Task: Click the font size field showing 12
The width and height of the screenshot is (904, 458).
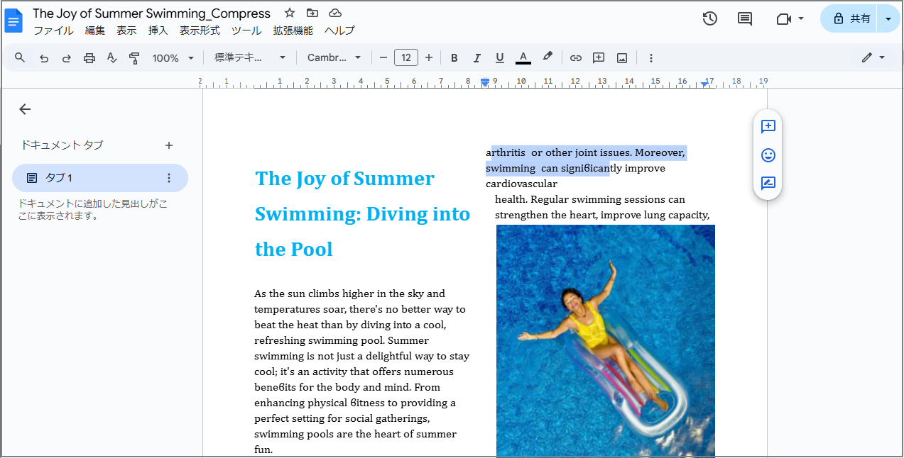Action: (x=406, y=58)
